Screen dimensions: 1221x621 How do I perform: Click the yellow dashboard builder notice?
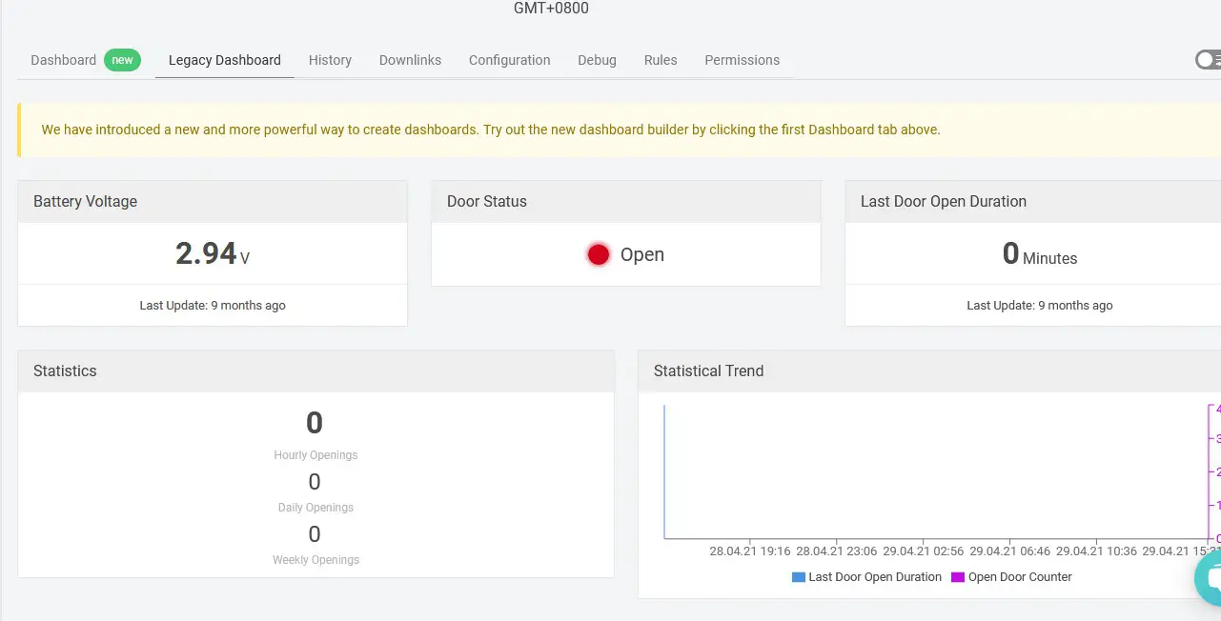[x=491, y=130]
